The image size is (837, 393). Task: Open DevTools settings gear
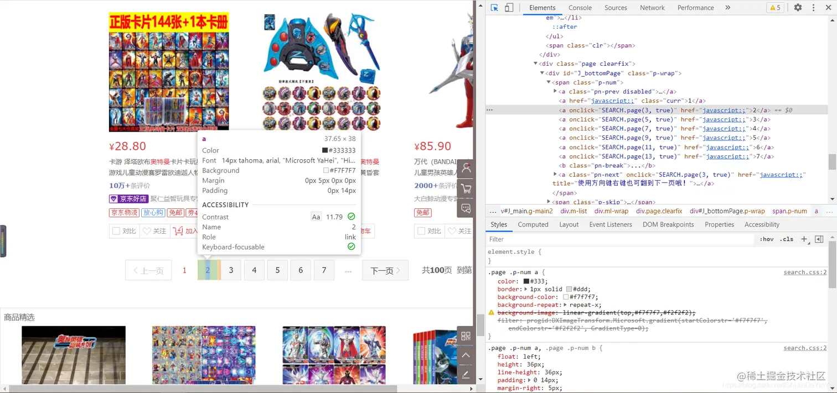coord(797,7)
